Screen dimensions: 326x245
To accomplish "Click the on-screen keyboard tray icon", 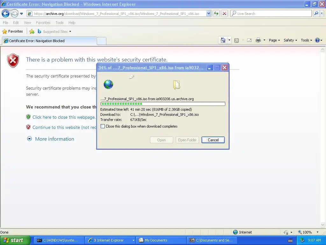I will [x=290, y=241].
